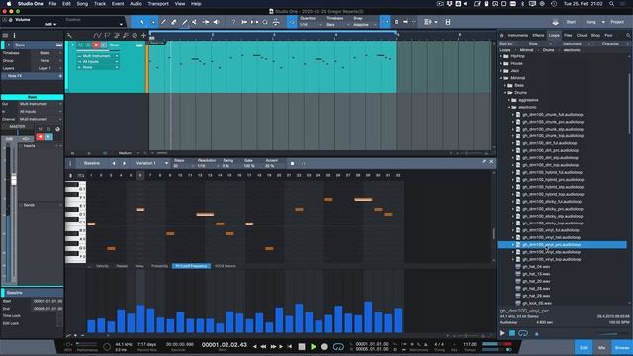Open the Quantize value dropdown

(311, 25)
